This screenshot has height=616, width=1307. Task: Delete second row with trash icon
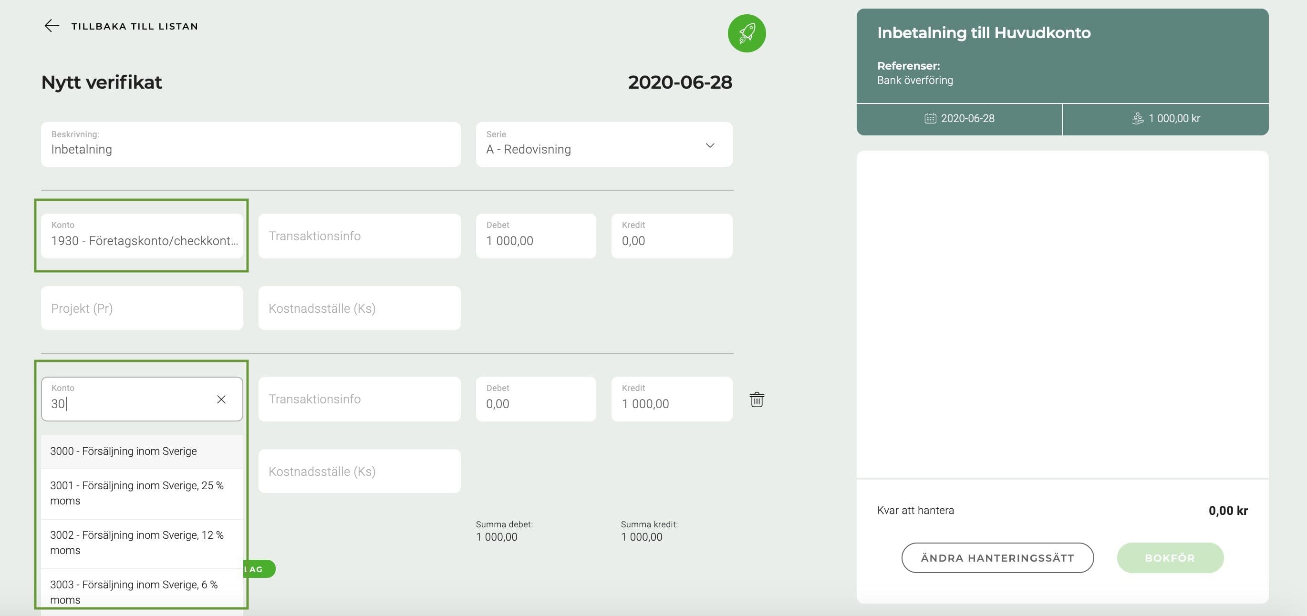(757, 400)
